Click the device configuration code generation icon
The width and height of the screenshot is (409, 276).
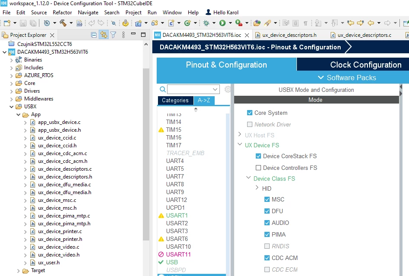[126, 23]
